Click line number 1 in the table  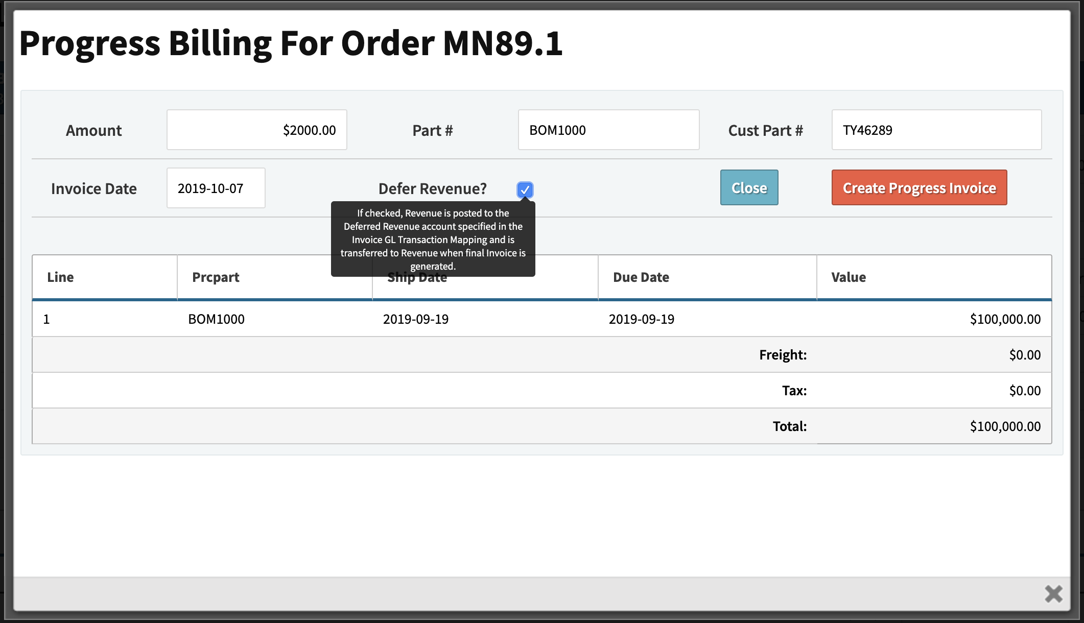[46, 319]
